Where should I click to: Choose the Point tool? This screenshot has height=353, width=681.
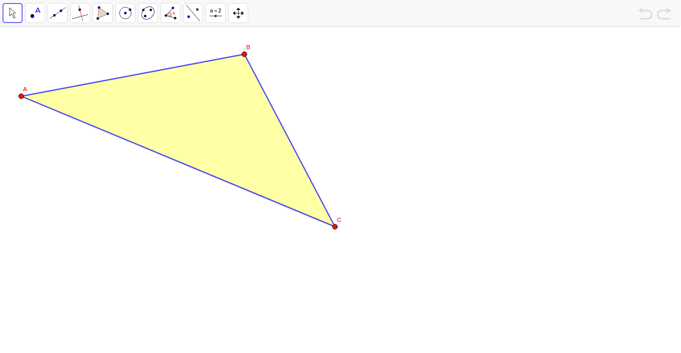pos(35,13)
